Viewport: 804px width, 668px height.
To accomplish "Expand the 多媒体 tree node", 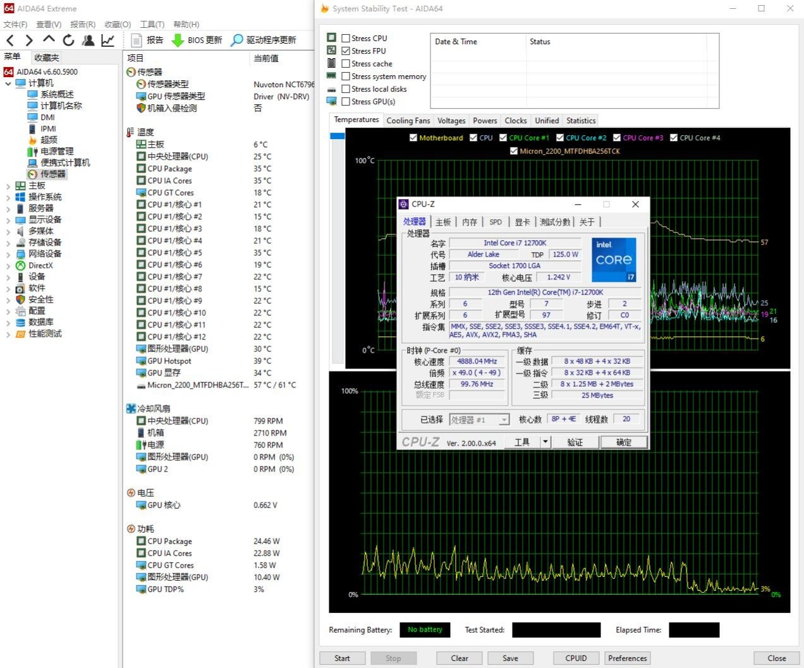I will (8, 231).
